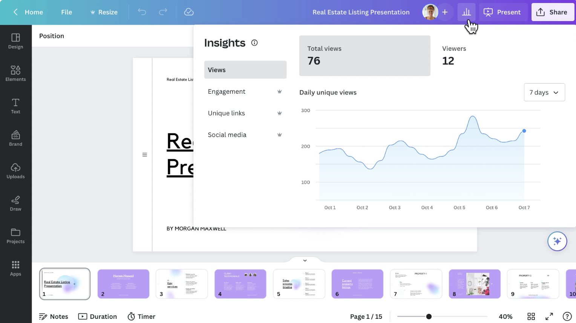Switch to grid view of pages

click(531, 317)
